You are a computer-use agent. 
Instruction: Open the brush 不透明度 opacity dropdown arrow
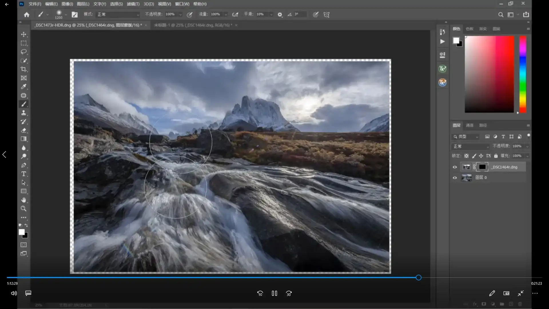pyautogui.click(x=180, y=14)
